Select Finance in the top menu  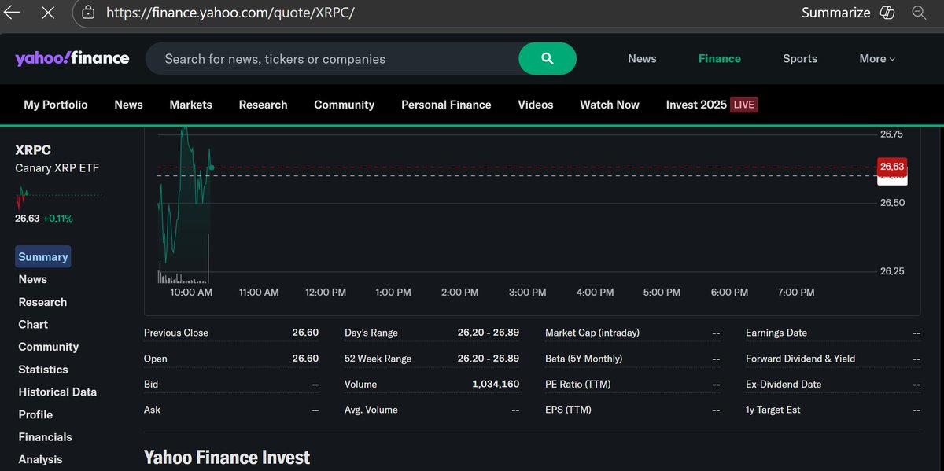pos(718,58)
